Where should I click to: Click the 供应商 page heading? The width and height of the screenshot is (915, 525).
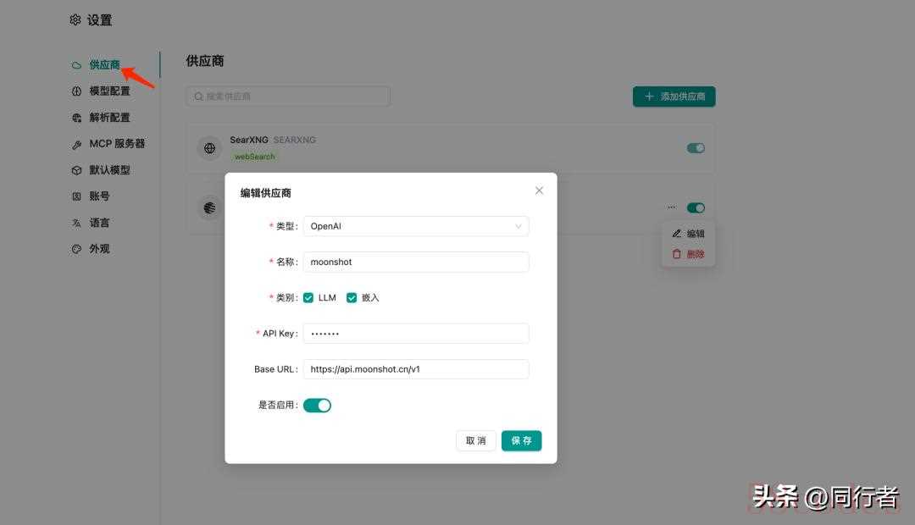[x=205, y=61]
